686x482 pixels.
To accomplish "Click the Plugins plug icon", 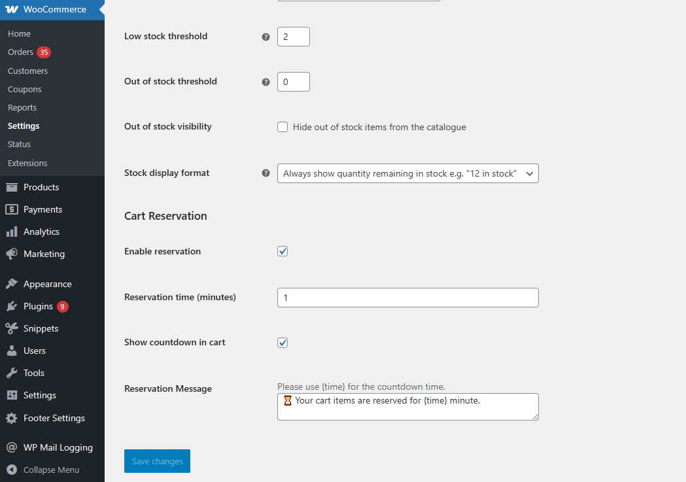I will click(x=11, y=307).
